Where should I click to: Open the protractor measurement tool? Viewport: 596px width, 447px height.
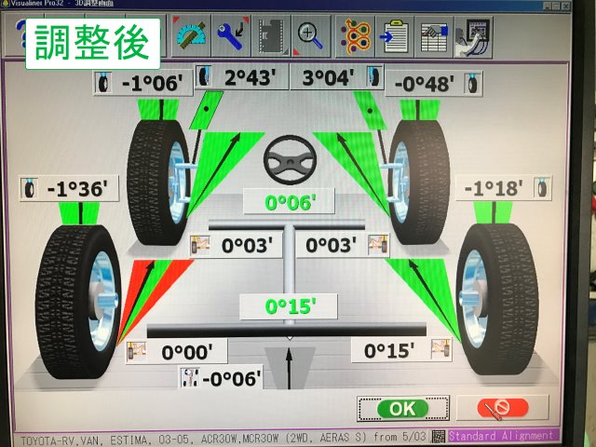coord(192,34)
